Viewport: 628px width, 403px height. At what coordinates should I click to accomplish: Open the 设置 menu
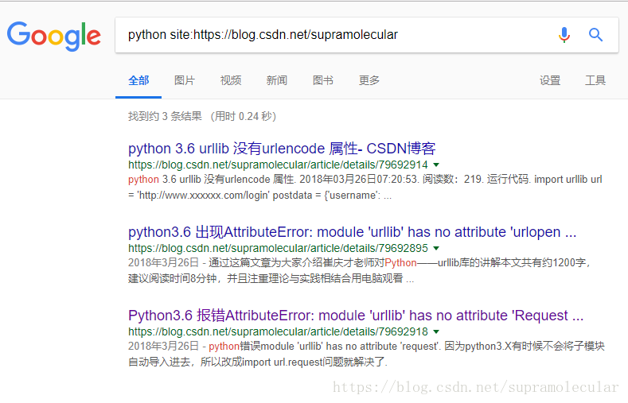click(550, 80)
